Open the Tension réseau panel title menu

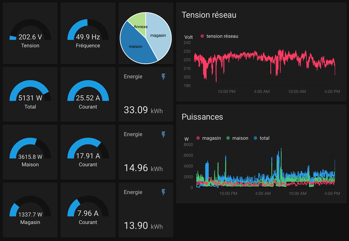tap(209, 15)
